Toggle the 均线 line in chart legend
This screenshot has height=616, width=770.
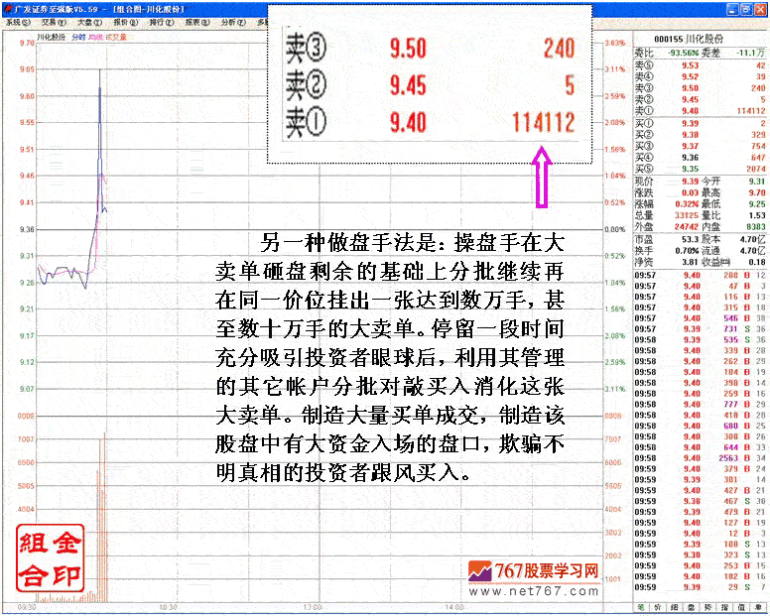point(94,36)
